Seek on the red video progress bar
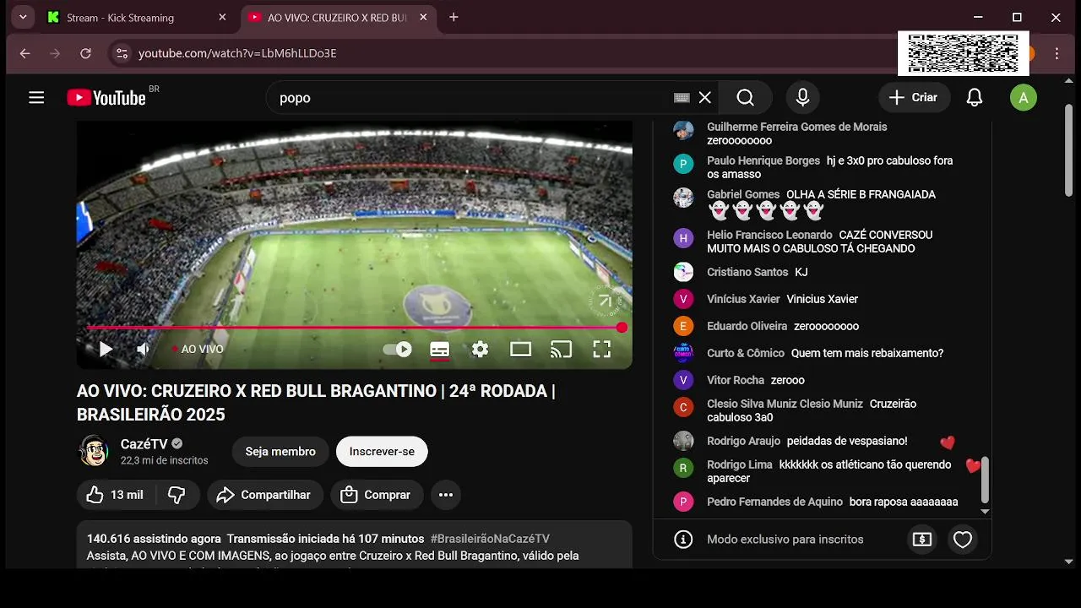The image size is (1081, 608). [354, 328]
